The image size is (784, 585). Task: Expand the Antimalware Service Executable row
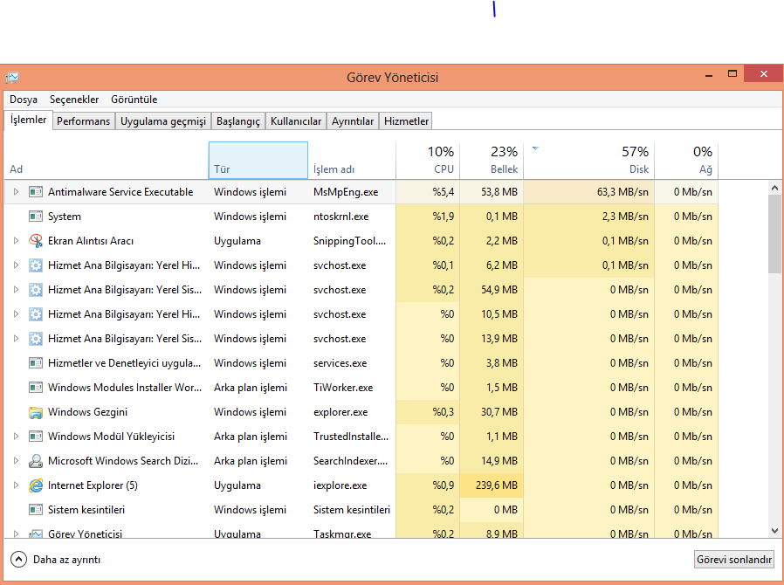[x=16, y=192]
